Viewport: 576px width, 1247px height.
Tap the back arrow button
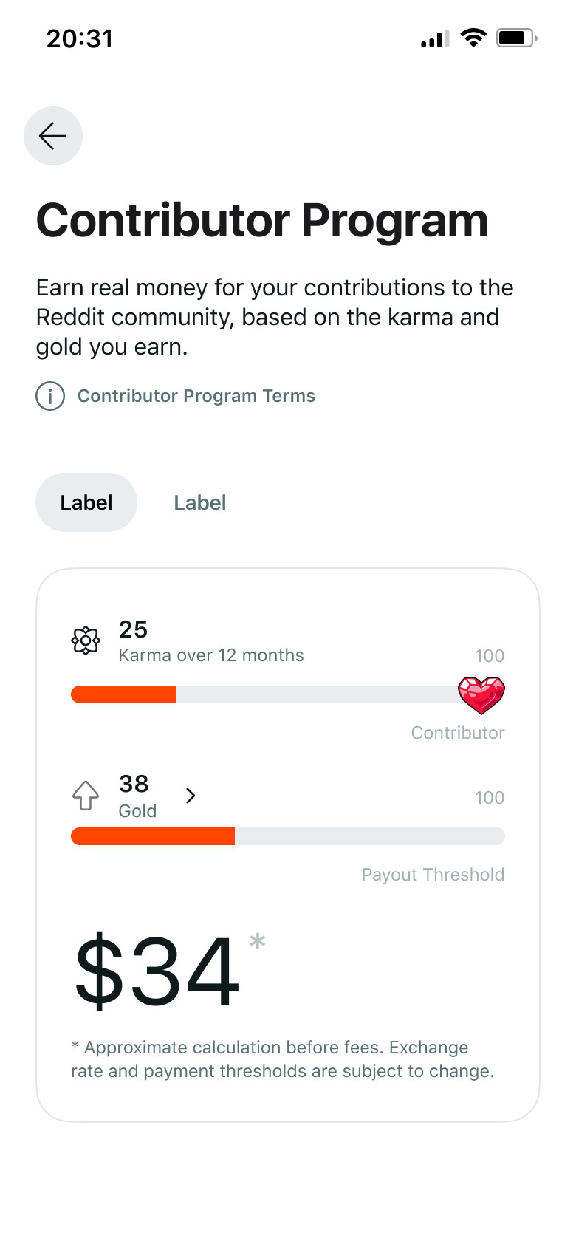click(53, 136)
